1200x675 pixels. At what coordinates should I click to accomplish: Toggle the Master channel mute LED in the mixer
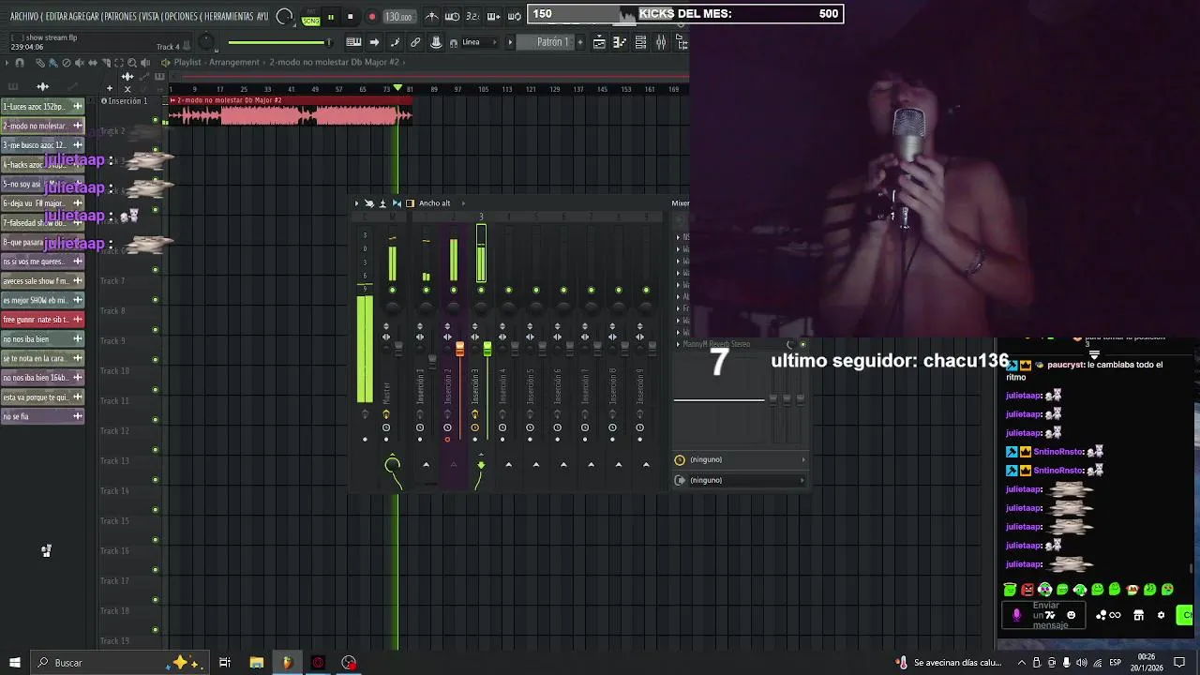coord(393,290)
